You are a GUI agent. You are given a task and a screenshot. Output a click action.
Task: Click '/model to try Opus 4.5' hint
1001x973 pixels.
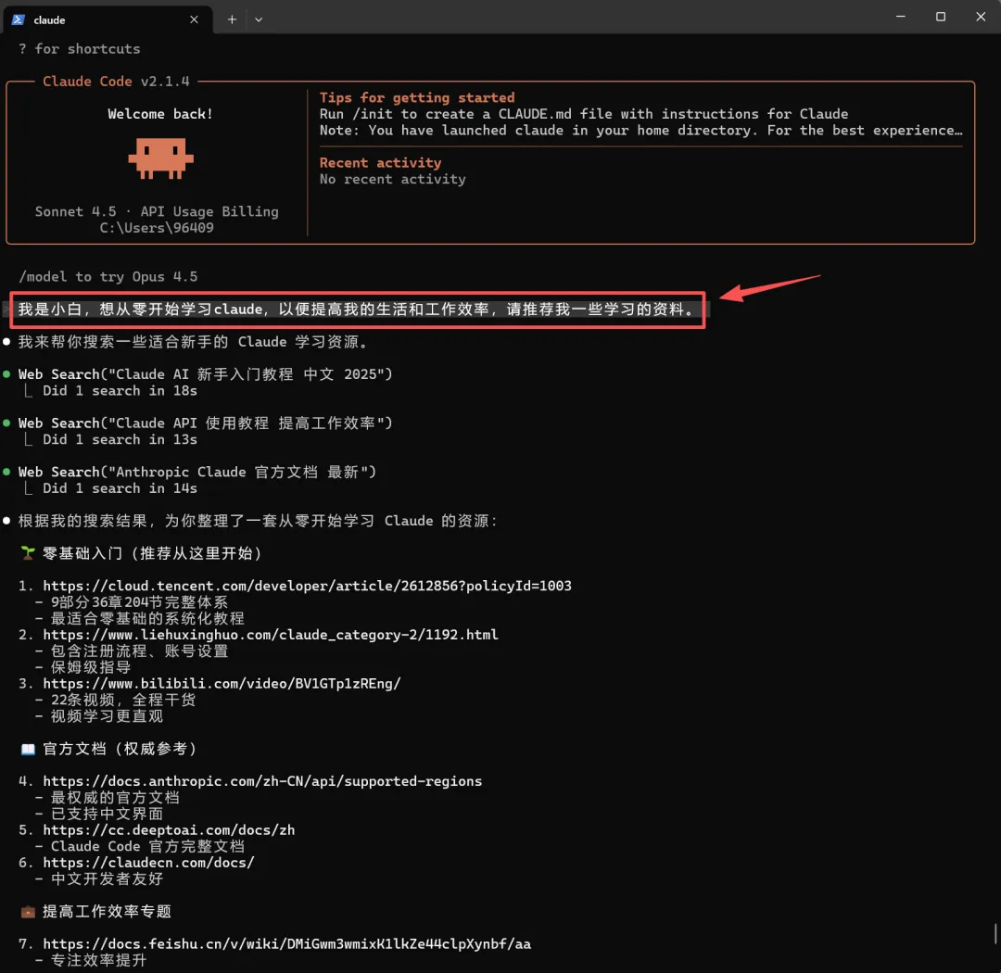(x=108, y=276)
